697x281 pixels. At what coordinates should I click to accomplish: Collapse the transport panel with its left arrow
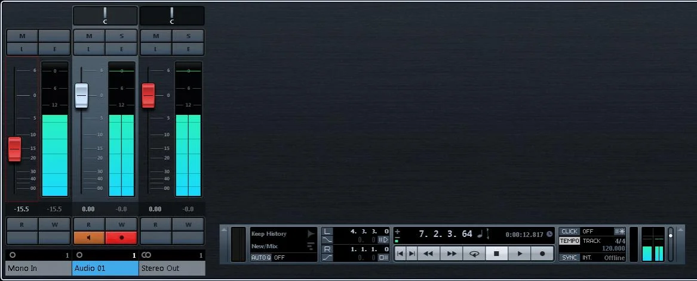click(224, 230)
